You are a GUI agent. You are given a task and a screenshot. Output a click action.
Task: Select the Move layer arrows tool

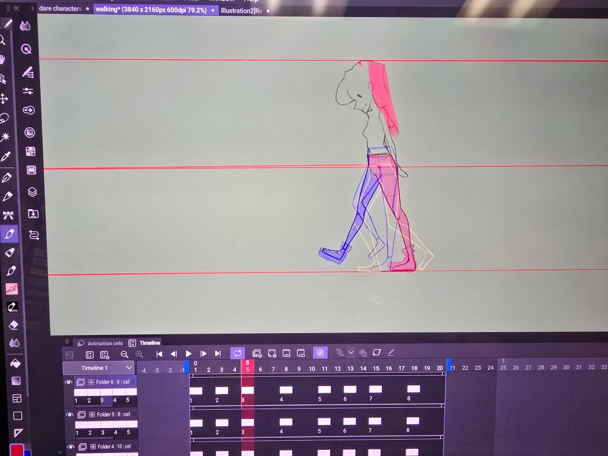tap(4, 98)
